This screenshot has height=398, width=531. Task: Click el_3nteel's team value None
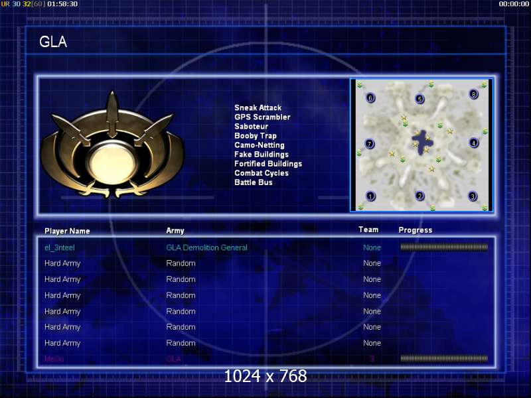(x=372, y=247)
